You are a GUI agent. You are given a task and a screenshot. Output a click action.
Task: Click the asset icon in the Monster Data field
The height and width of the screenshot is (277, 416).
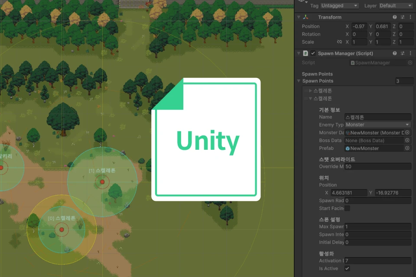pyautogui.click(x=348, y=133)
